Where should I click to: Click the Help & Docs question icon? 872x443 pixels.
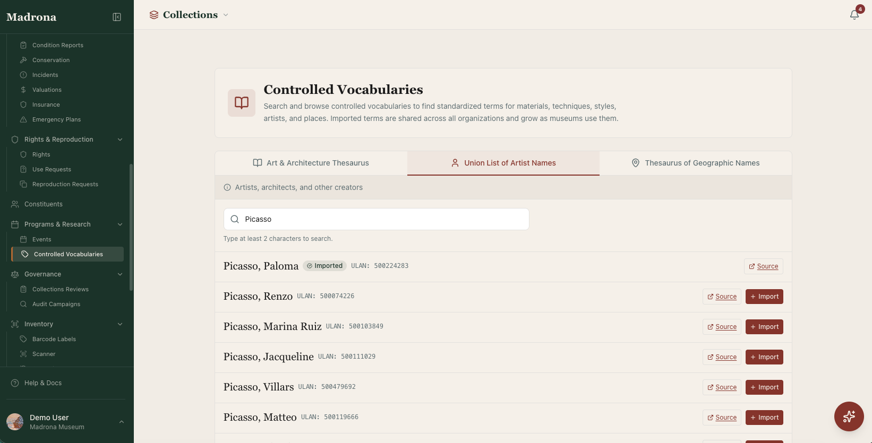(15, 383)
